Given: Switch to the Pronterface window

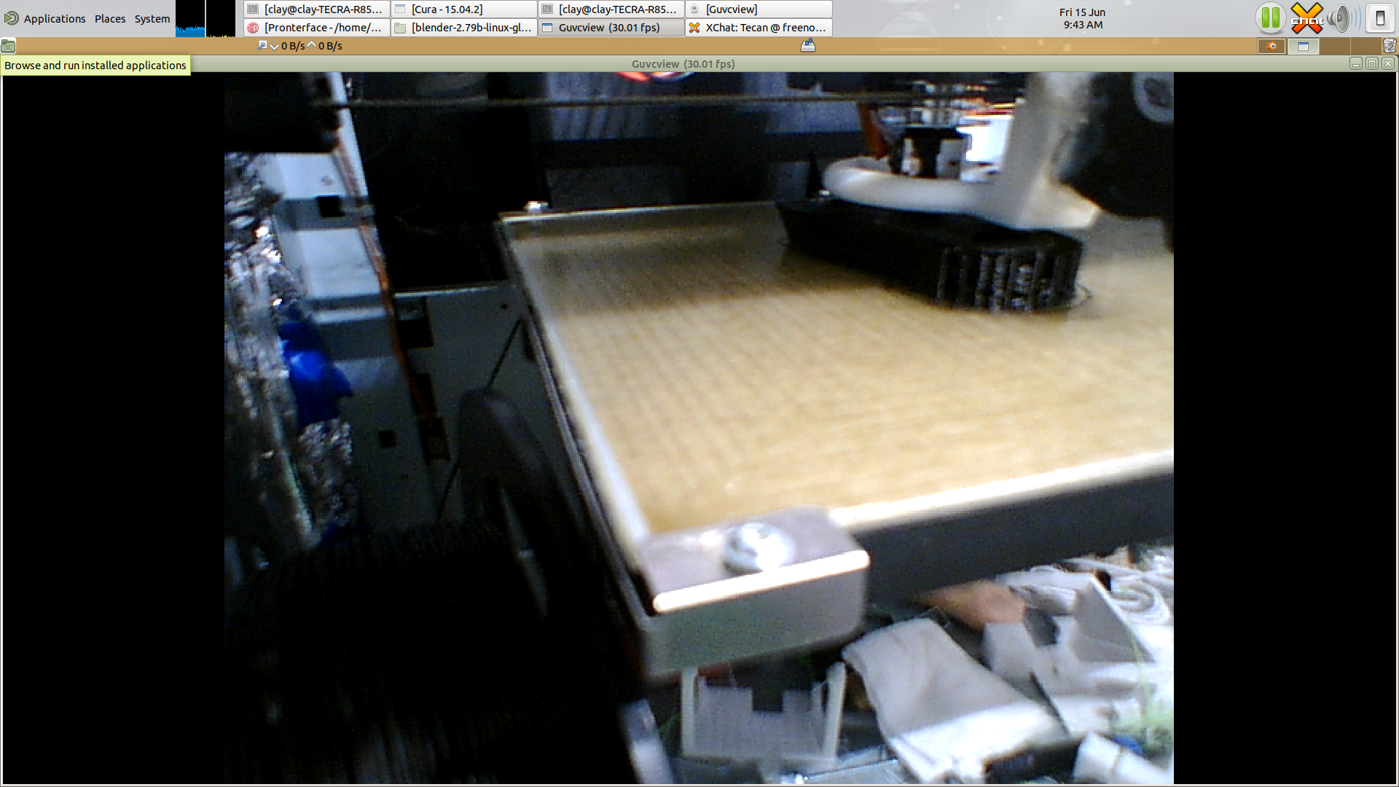Looking at the screenshot, I should tap(317, 28).
